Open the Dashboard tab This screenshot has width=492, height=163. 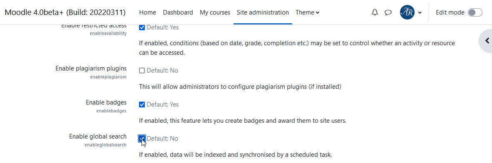pos(178,12)
